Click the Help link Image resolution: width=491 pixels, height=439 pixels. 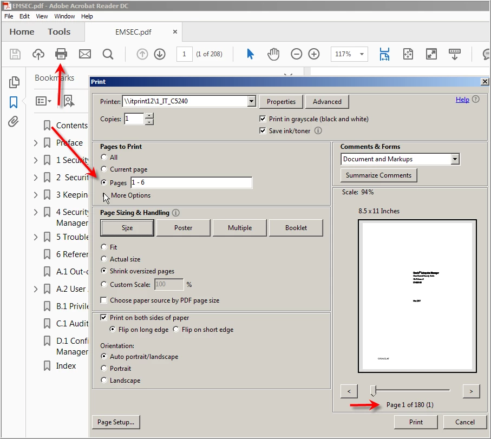click(462, 99)
